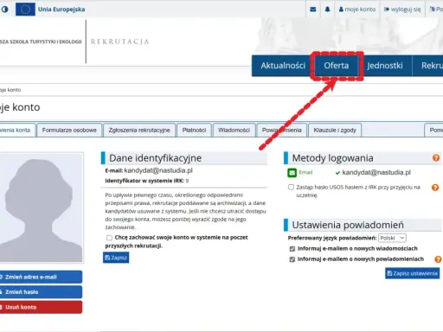Open help icon beside USOS password option
The height and width of the screenshot is (332, 443).
click(x=435, y=188)
